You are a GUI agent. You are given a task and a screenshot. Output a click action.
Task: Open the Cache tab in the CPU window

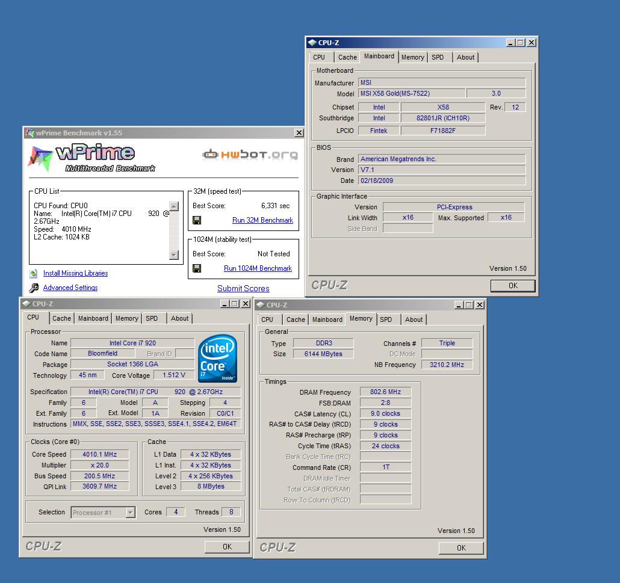61,319
